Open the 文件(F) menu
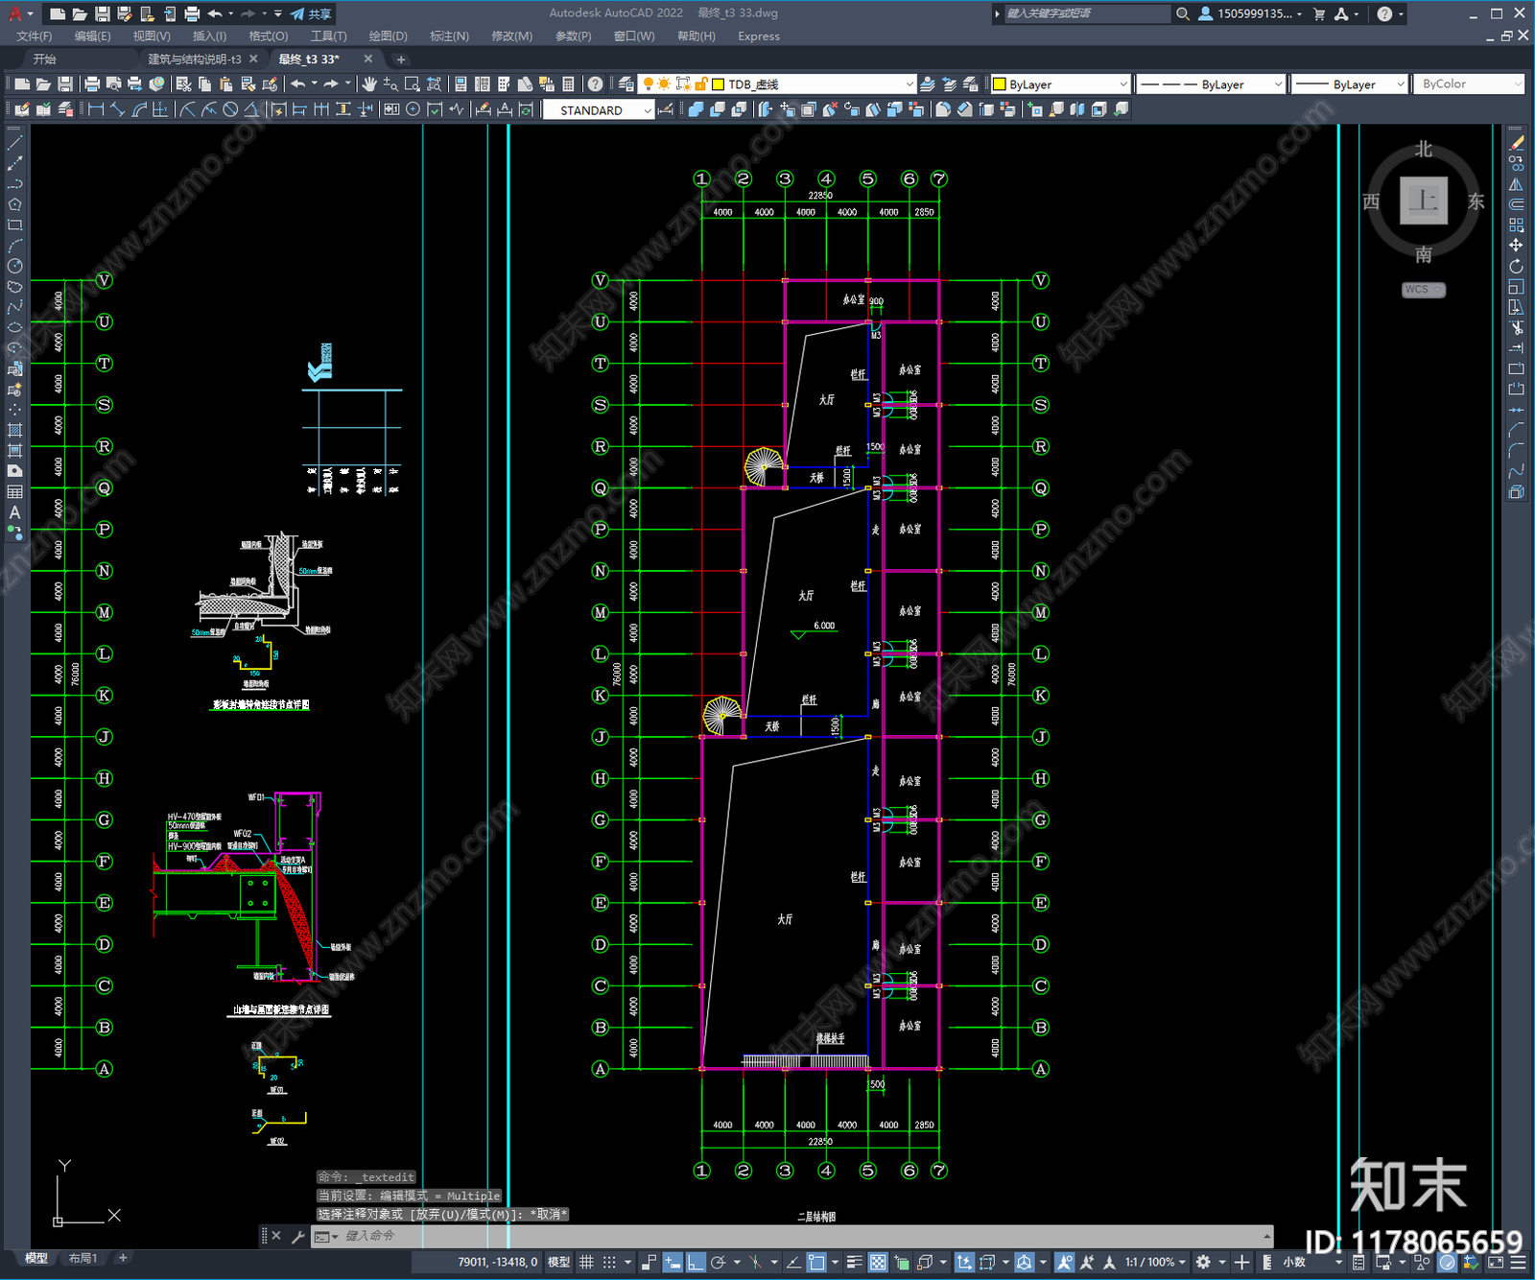The image size is (1535, 1280). tap(35, 36)
